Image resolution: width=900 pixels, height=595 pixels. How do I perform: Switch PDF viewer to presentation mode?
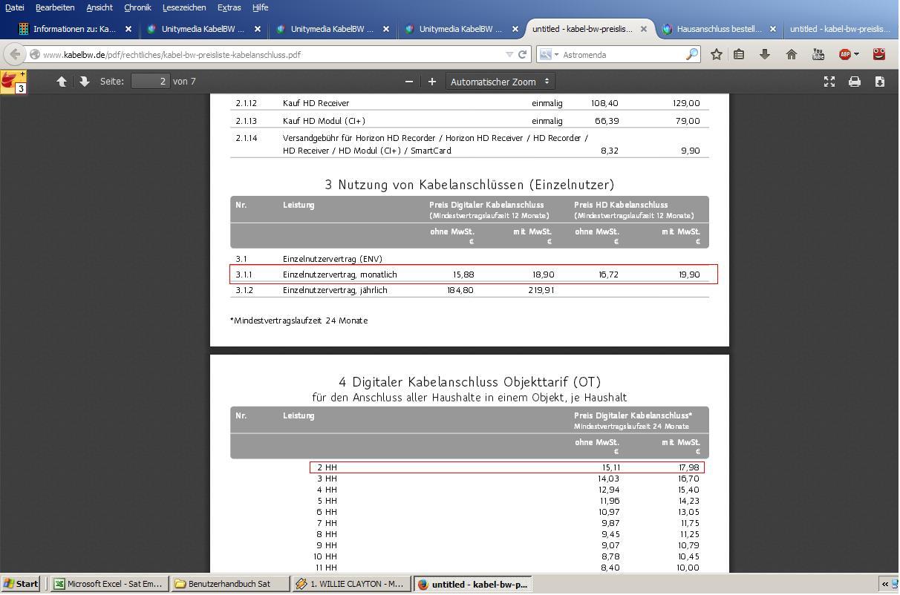click(829, 82)
